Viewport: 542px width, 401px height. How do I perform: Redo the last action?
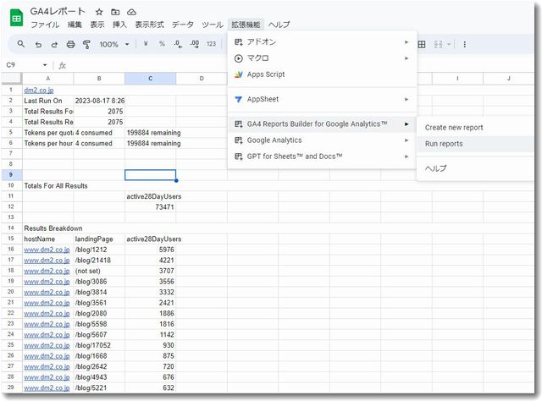[54, 44]
